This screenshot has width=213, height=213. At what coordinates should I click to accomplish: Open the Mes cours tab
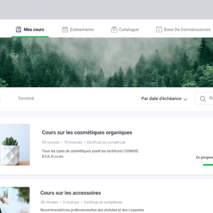(x=30, y=30)
